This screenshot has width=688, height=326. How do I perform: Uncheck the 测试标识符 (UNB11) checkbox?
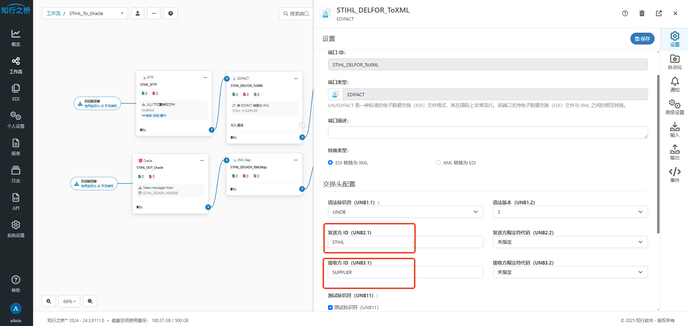click(x=330, y=307)
